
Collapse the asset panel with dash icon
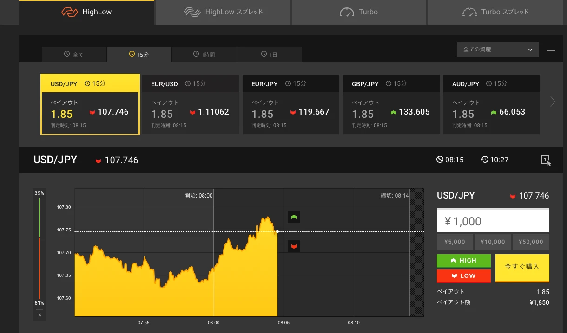click(x=551, y=50)
